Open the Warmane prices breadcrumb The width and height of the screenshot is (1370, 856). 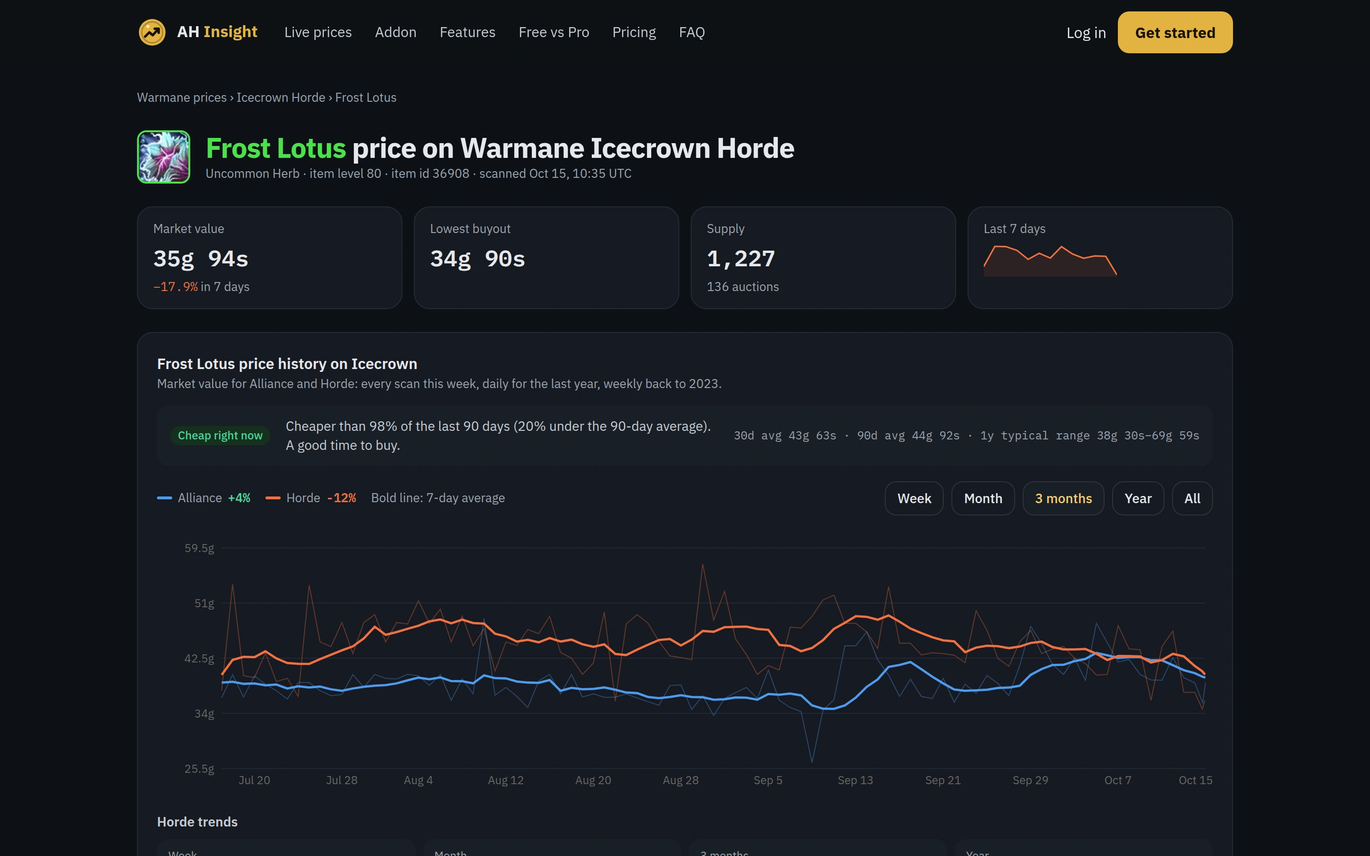click(182, 97)
